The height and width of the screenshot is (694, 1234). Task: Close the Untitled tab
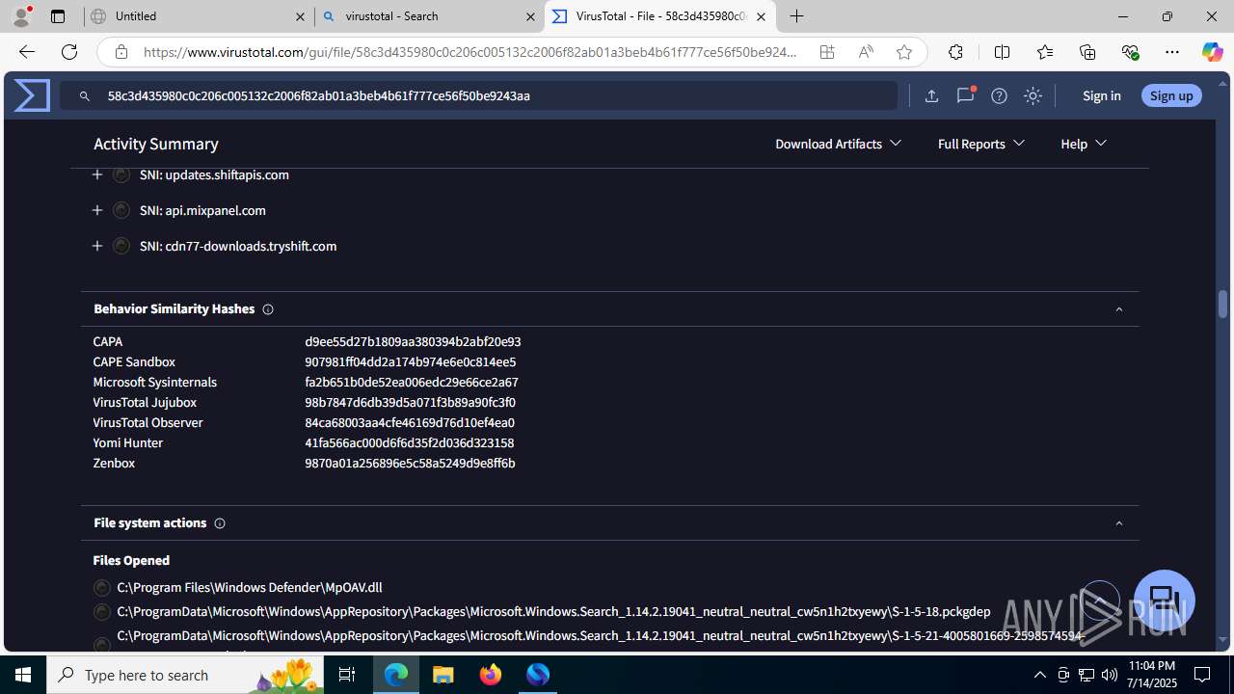pyautogui.click(x=300, y=16)
